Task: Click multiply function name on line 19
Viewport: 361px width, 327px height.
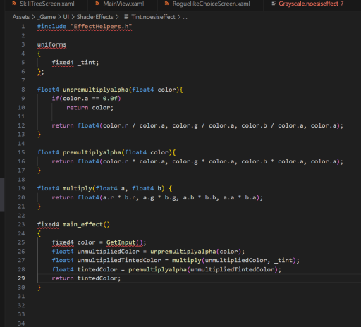Action: [x=77, y=188]
